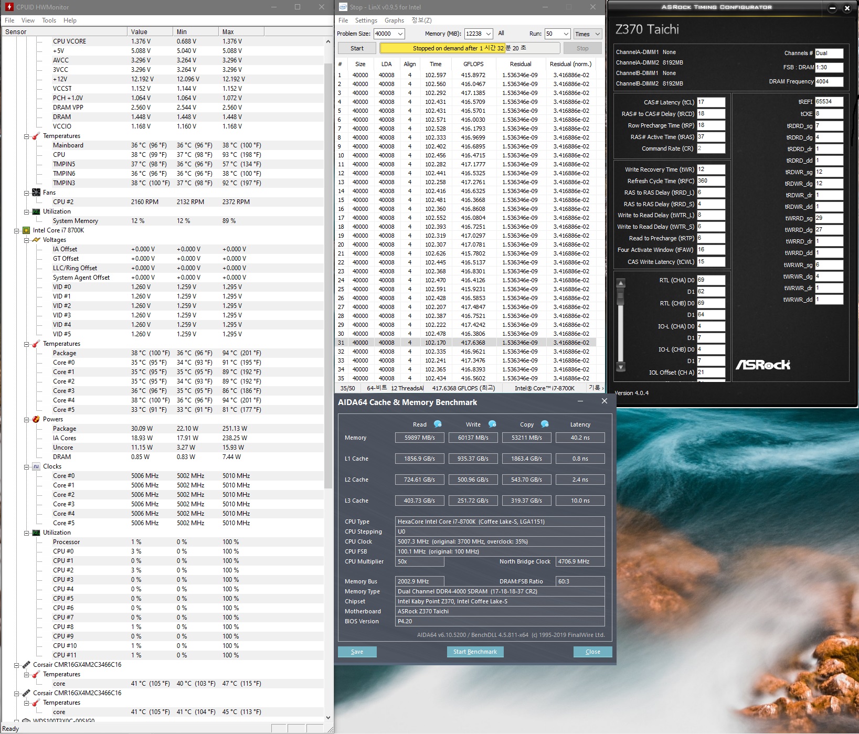Viewport: 859px width, 734px height.
Task: Open the Memory (MiB) dropdown in LinX
Action: click(489, 34)
